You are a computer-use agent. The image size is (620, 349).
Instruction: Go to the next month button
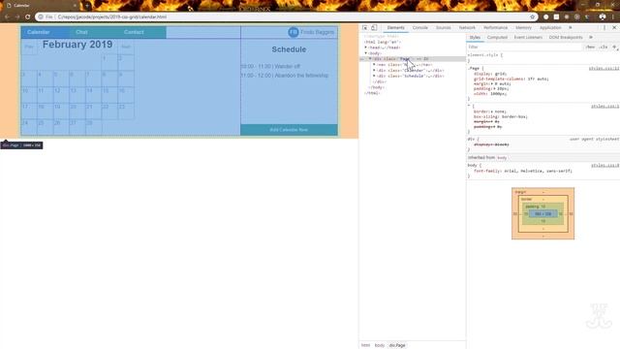coord(126,47)
